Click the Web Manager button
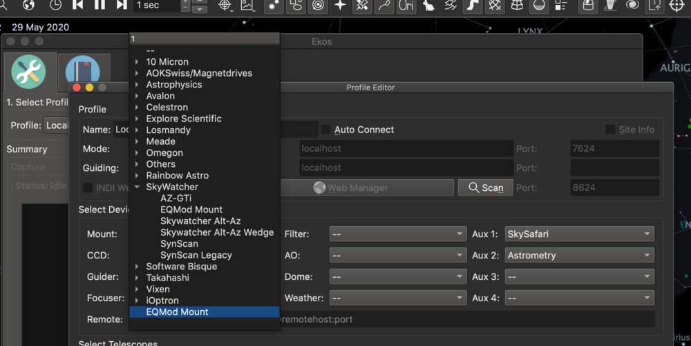This screenshot has height=346, width=691. [x=367, y=187]
